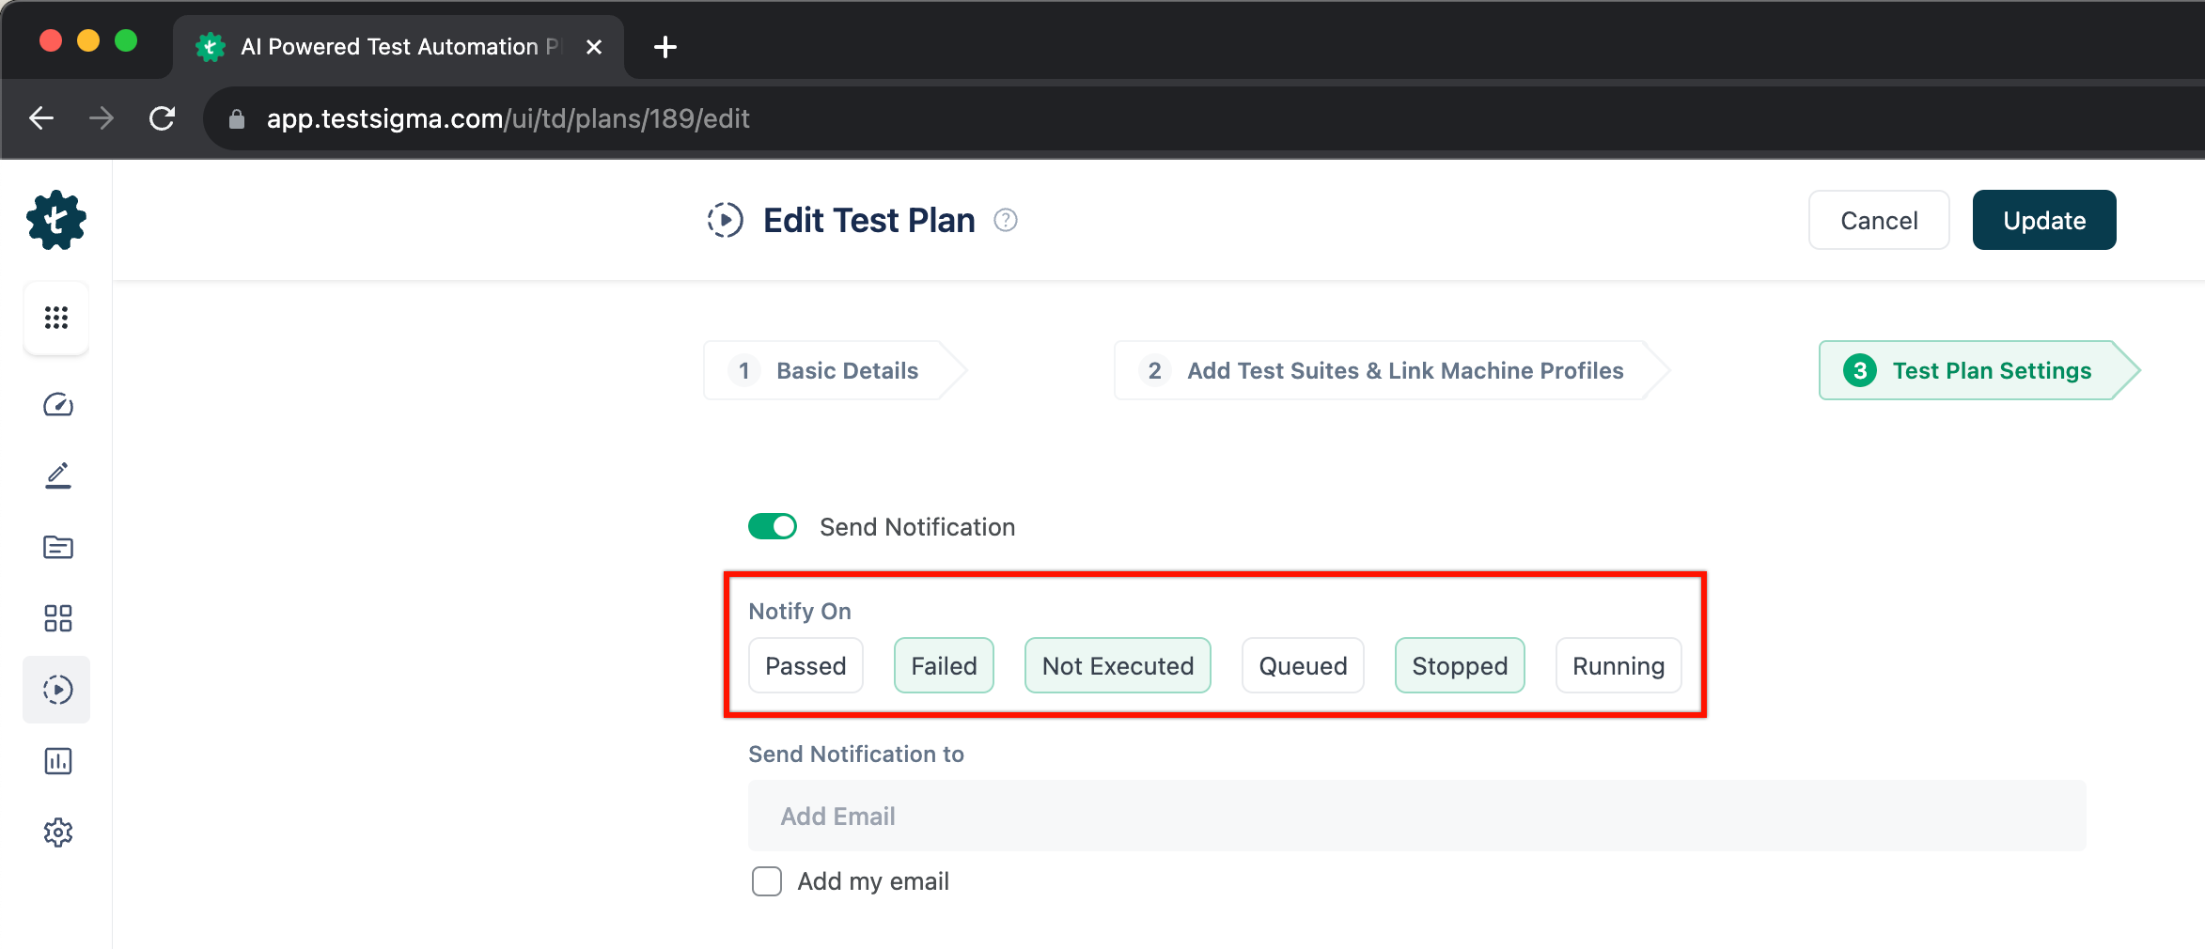Screen dimensions: 2205x949
Task: Enable the Passed notify option
Action: tap(805, 666)
